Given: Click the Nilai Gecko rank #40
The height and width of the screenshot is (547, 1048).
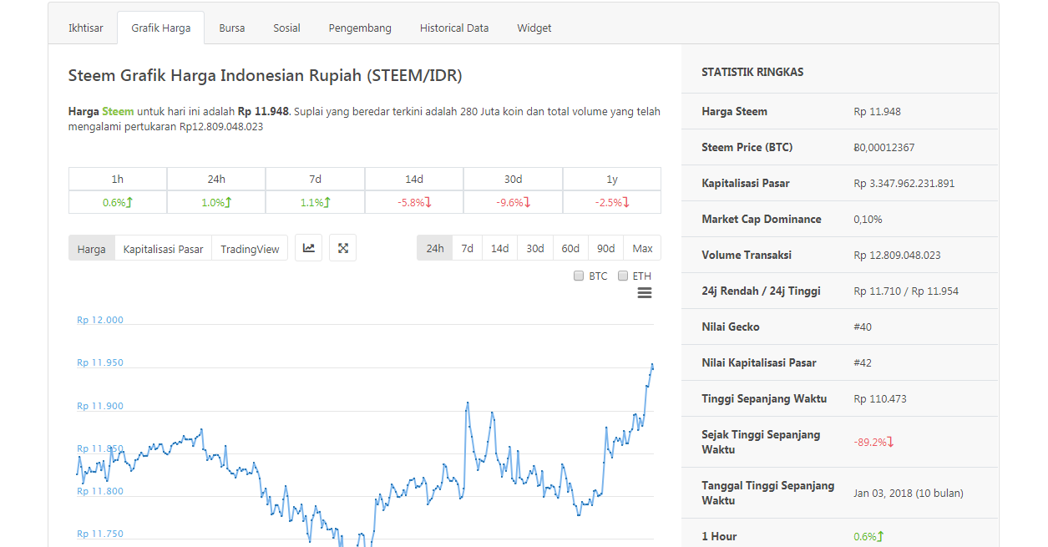Looking at the screenshot, I should point(863,327).
